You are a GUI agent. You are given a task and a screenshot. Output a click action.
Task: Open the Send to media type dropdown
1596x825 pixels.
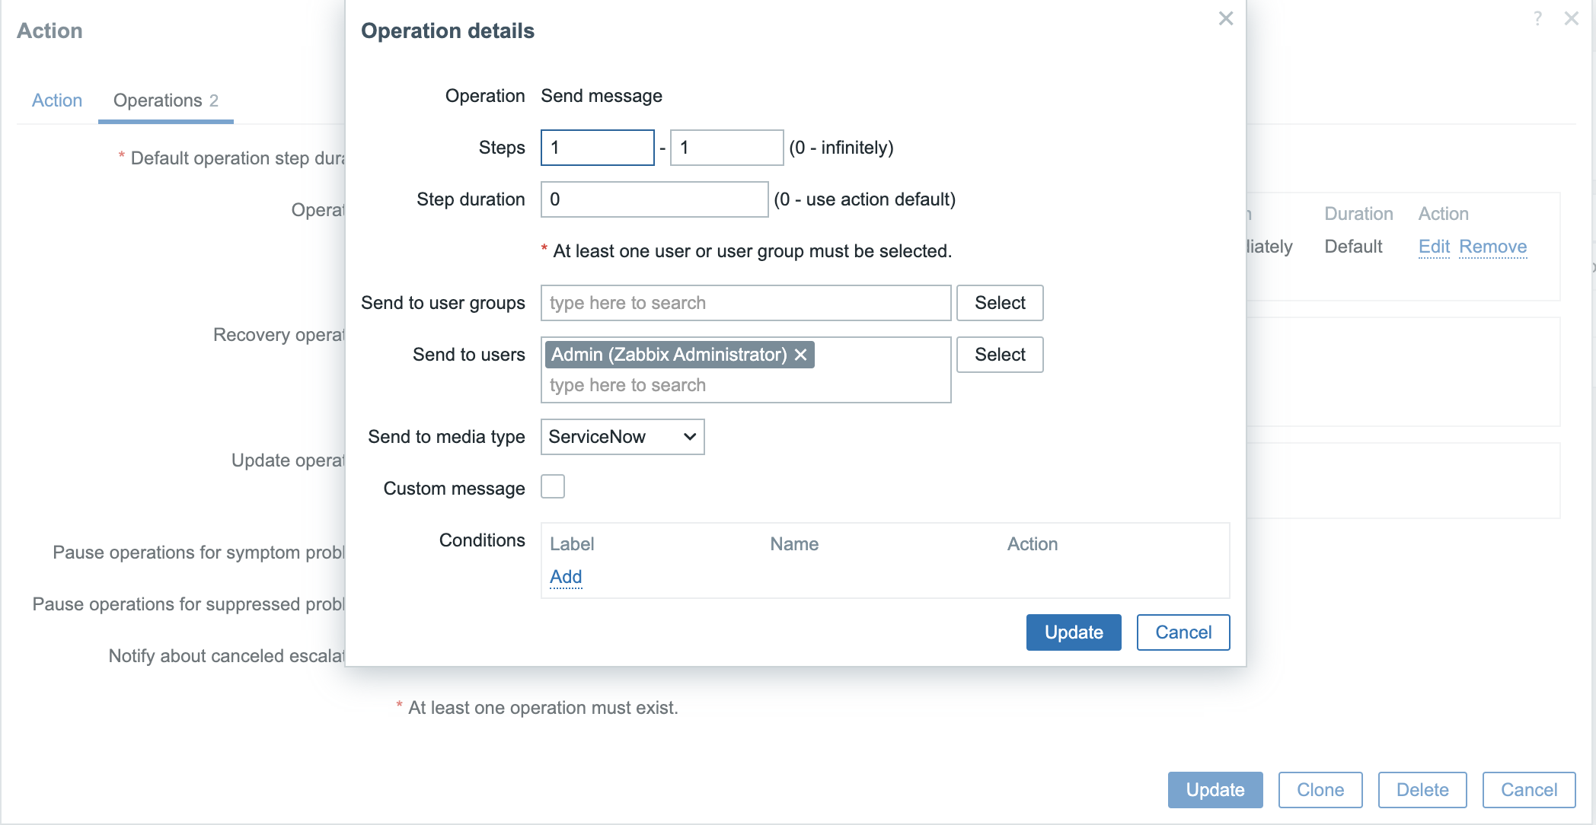[x=622, y=437]
